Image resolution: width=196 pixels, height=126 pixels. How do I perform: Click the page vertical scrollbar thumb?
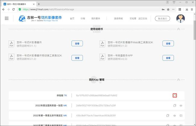point(194,30)
